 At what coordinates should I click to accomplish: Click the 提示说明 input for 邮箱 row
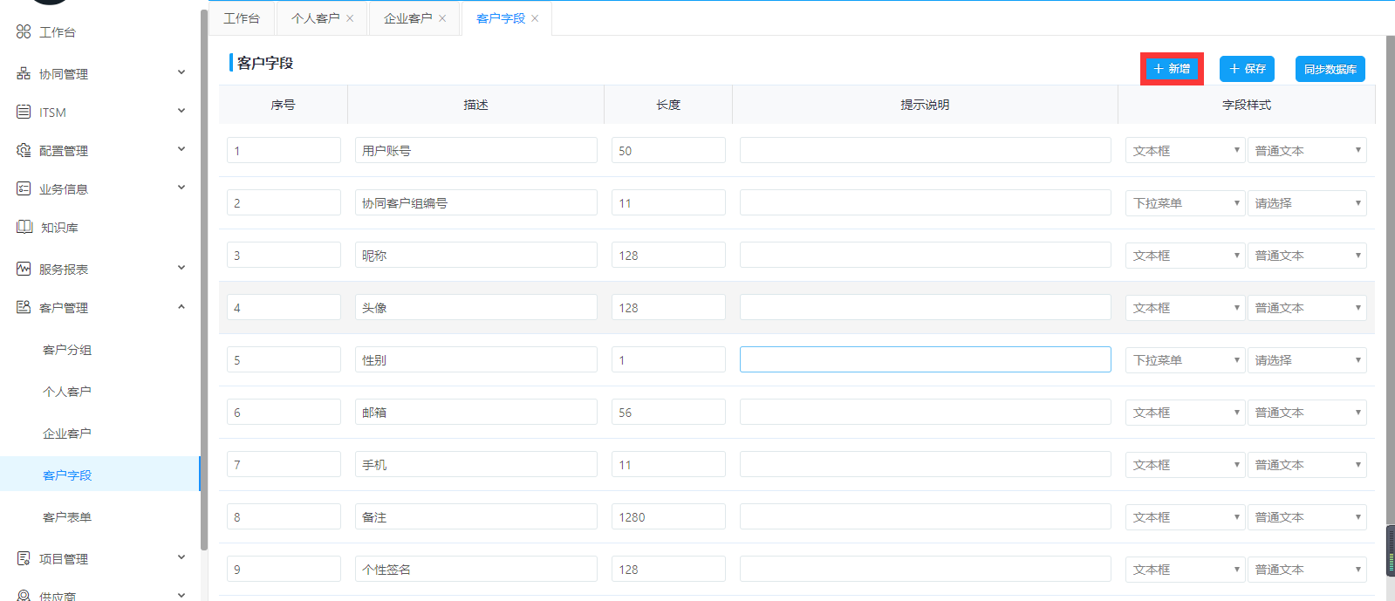tap(925, 413)
